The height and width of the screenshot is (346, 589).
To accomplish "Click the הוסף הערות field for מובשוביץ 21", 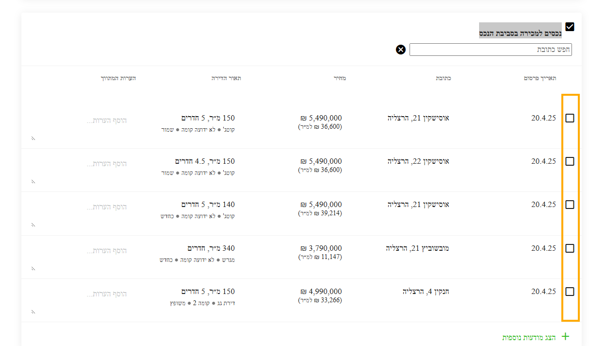I will click(x=107, y=251).
